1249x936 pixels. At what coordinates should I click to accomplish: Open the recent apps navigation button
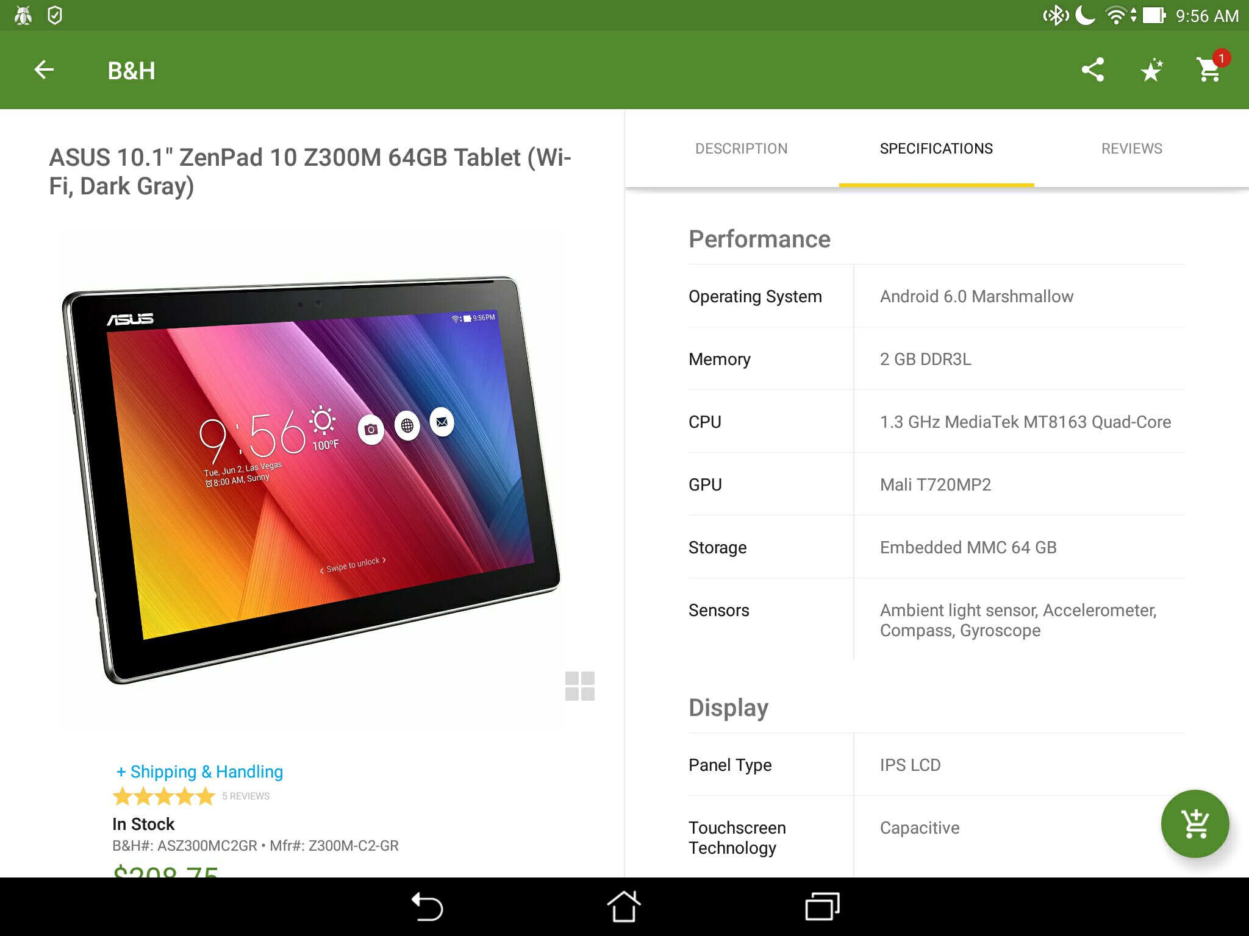click(x=822, y=906)
